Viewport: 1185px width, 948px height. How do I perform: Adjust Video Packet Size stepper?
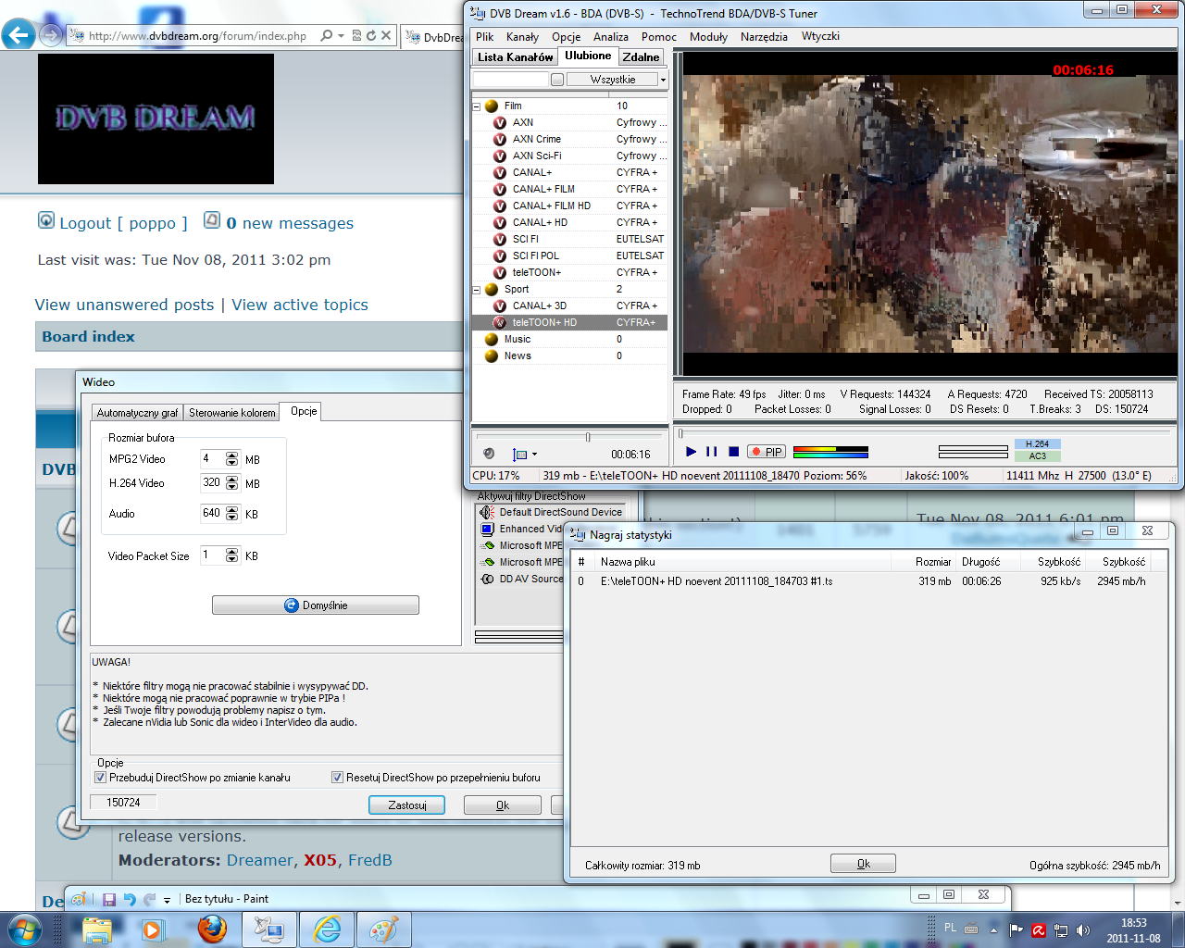click(232, 555)
